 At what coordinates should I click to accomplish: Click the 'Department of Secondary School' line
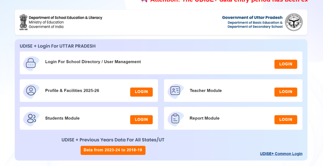click(255, 27)
